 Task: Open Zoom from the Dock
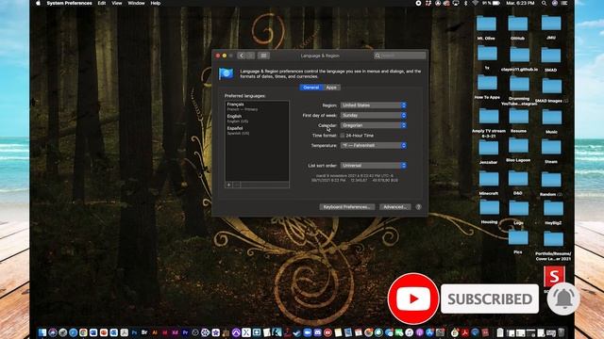308,332
